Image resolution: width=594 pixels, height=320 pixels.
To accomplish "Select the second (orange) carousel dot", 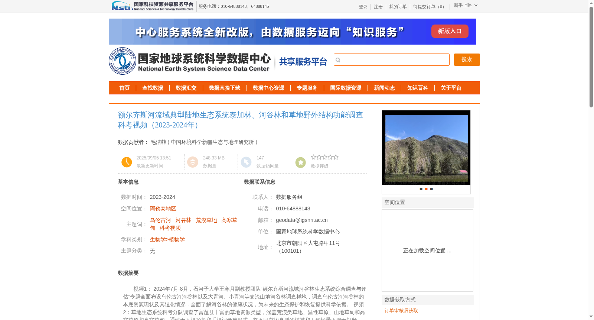I will (x=426, y=189).
